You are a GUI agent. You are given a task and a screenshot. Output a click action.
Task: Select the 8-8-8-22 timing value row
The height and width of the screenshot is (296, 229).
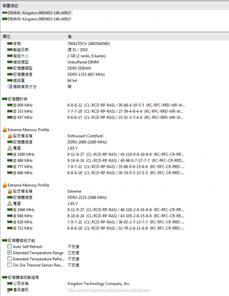pos(126,105)
